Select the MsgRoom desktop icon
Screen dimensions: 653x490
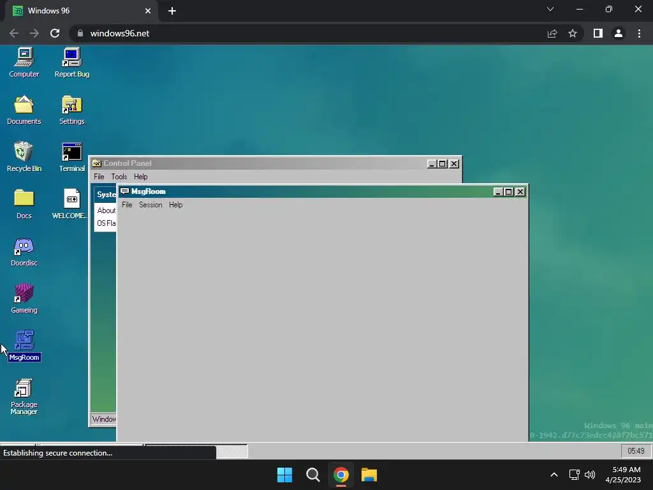tap(24, 346)
